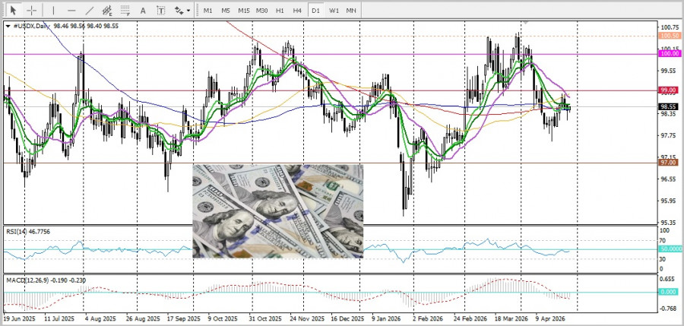Select the Fibonacci retracement tool
Viewport: 684px width, 326px height.
125,11
